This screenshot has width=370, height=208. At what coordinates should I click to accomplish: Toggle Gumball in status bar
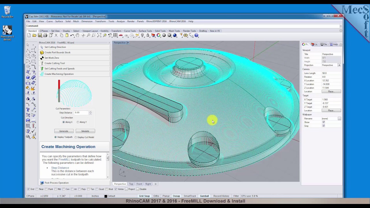click(204, 196)
